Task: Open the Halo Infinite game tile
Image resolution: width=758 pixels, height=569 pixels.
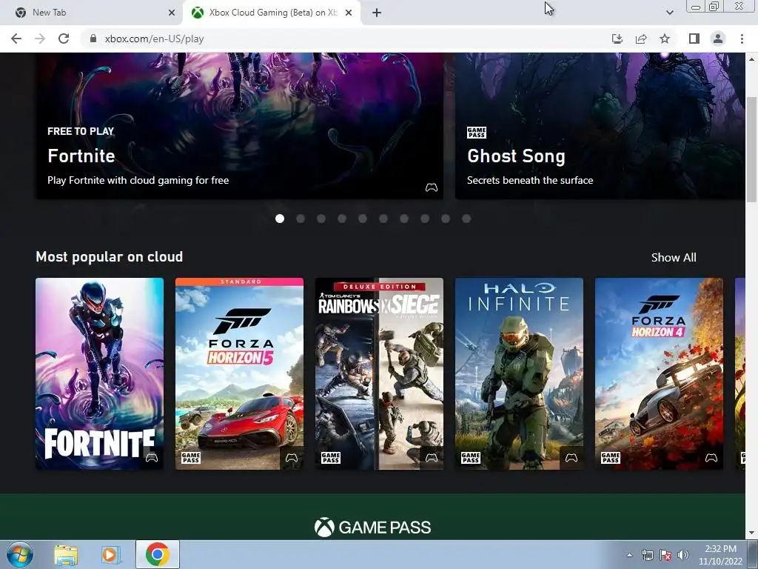Action: (x=519, y=373)
